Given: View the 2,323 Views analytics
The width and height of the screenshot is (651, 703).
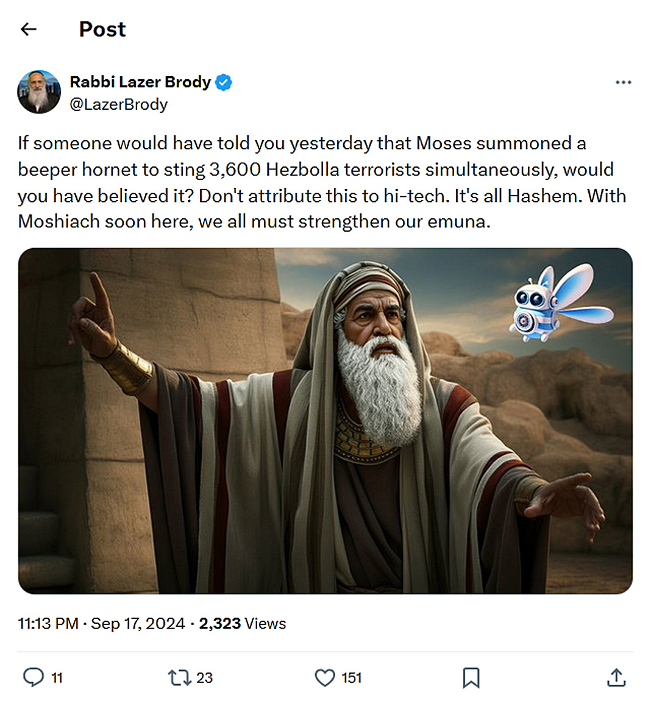Looking at the screenshot, I should pyautogui.click(x=242, y=623).
